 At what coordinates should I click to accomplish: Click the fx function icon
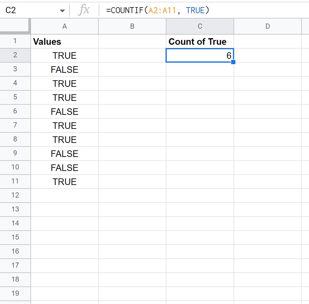pos(84,10)
